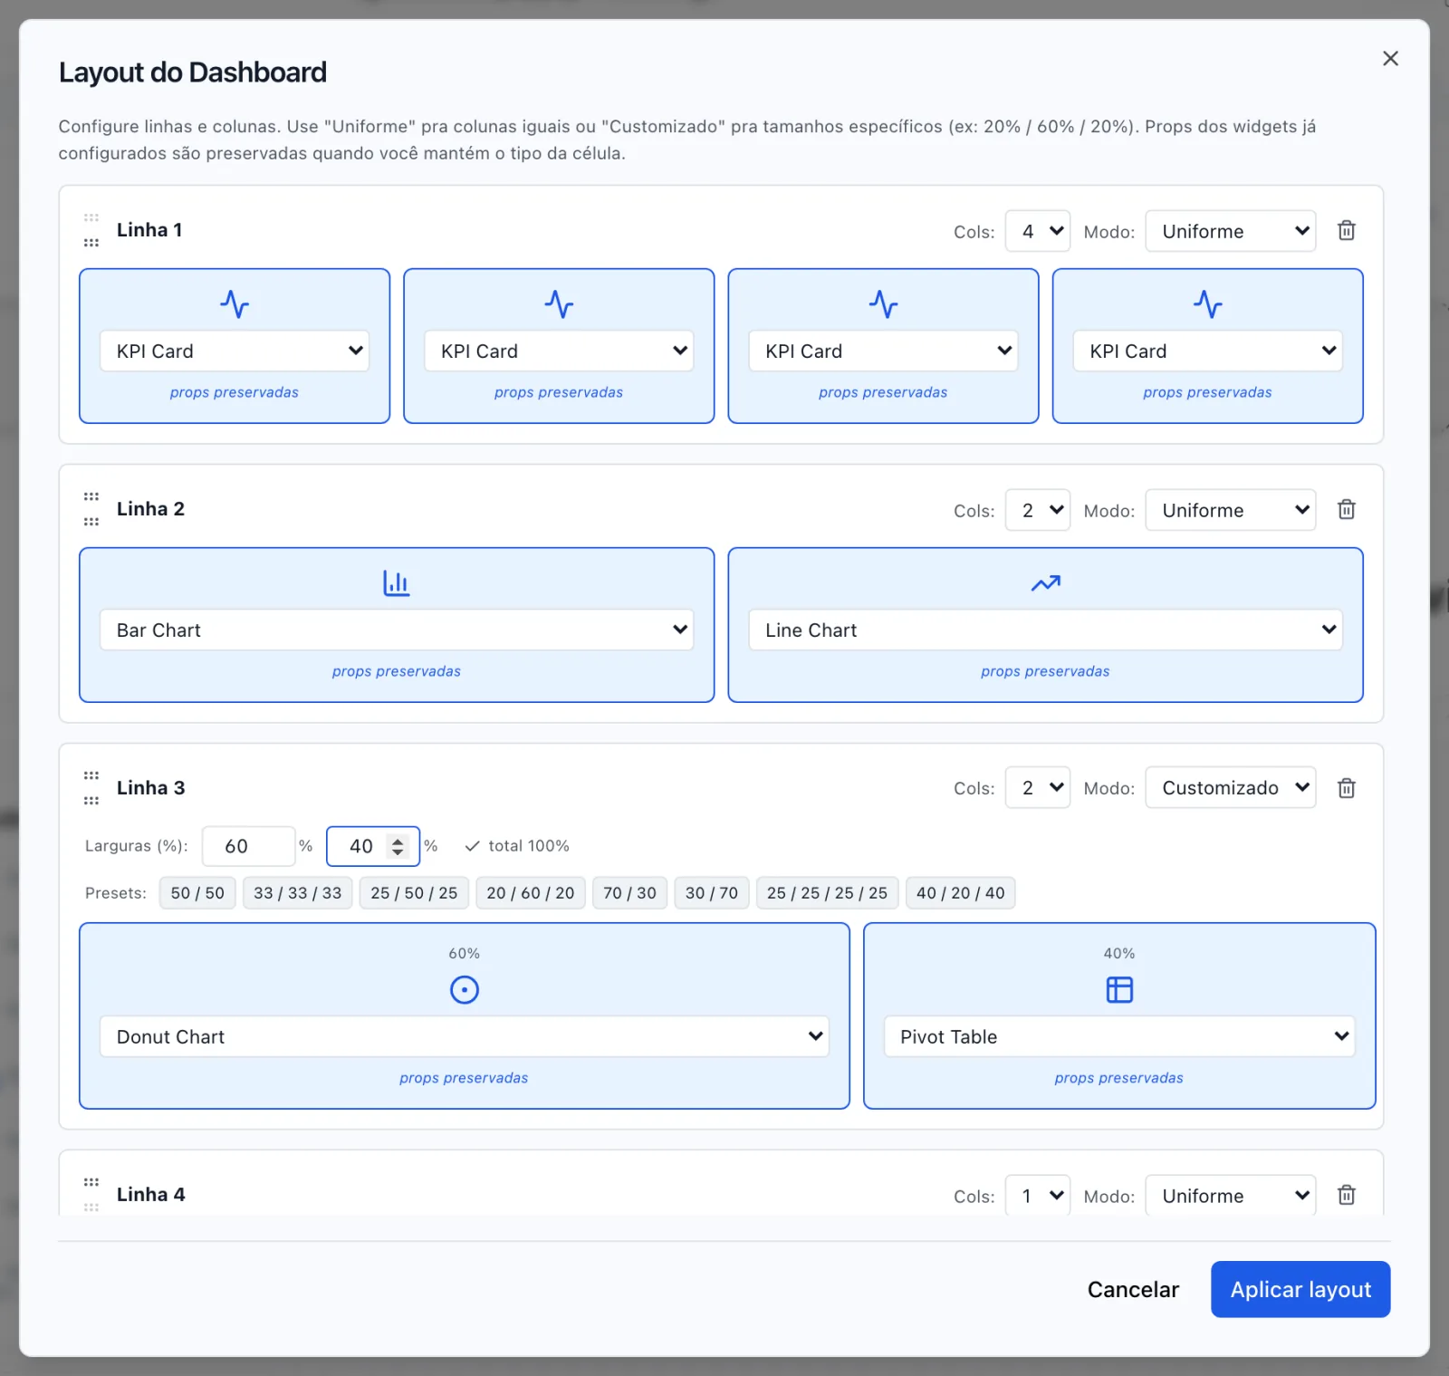Click the '60%' label above Donut Chart
1449x1376 pixels.
click(x=465, y=953)
